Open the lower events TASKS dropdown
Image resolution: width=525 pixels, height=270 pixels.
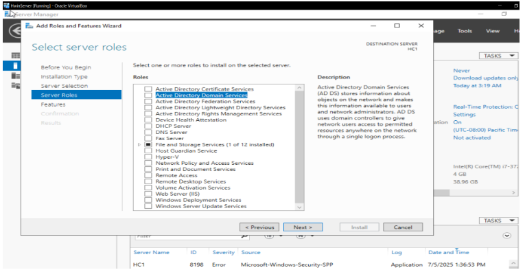(x=498, y=221)
